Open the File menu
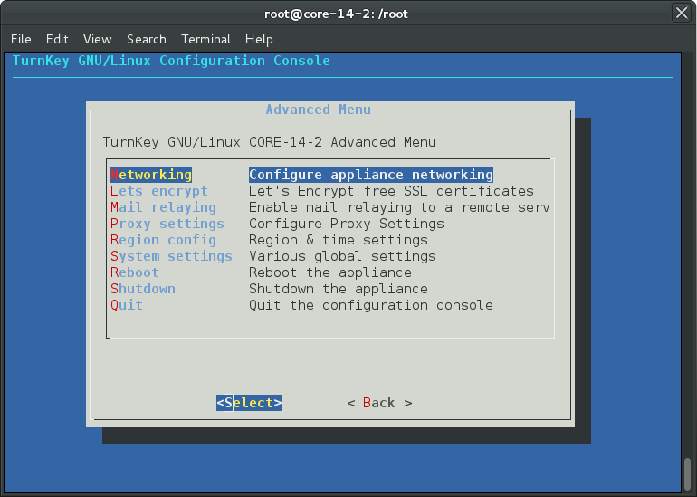Screen dimensions: 697x497 [21, 39]
